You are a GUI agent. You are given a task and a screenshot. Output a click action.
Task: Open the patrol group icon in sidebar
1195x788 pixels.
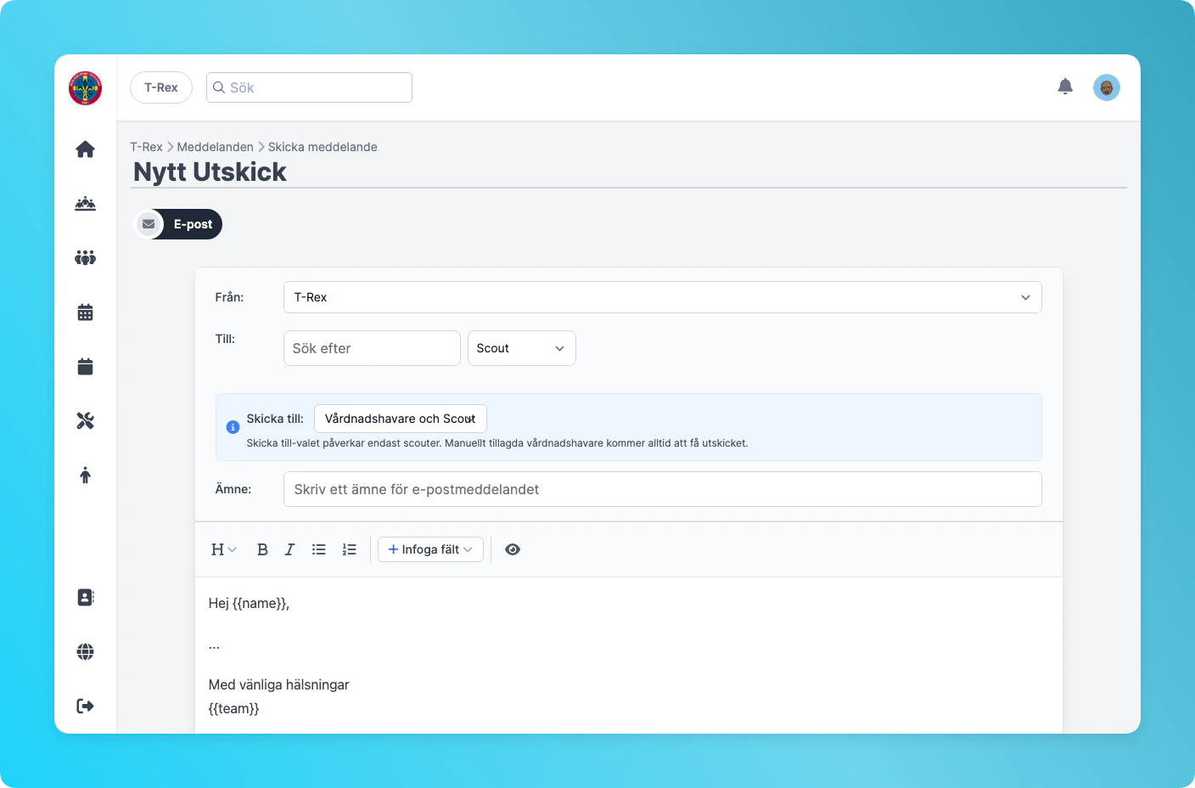click(x=85, y=204)
